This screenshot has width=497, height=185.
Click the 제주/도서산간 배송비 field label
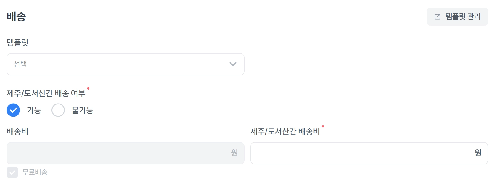click(x=285, y=132)
